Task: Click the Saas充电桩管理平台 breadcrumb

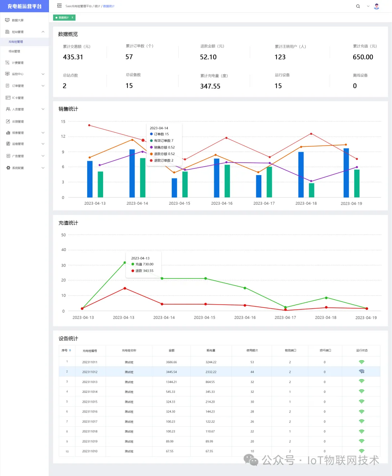Action: click(78, 6)
